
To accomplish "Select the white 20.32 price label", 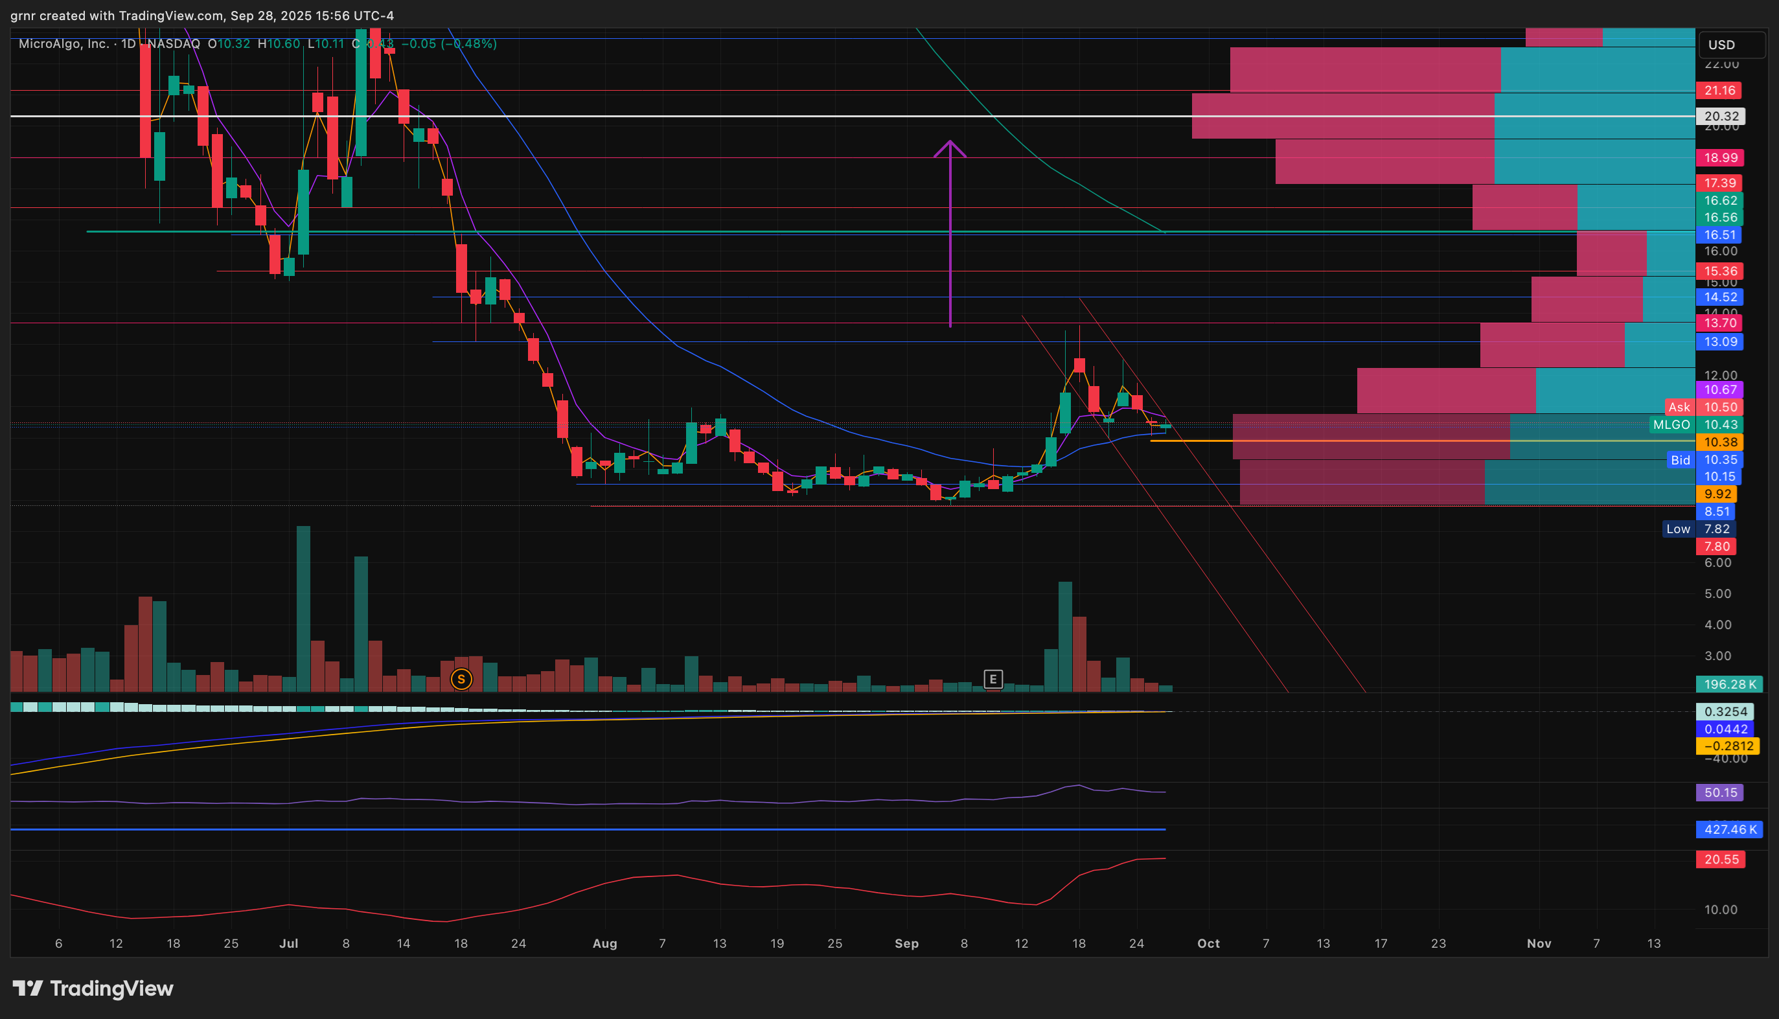I will pos(1720,116).
